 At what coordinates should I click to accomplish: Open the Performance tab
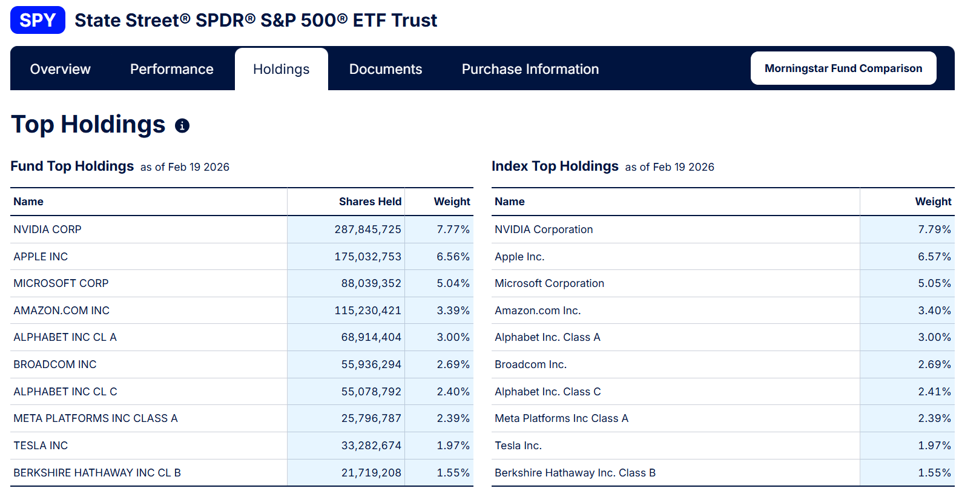click(x=171, y=69)
